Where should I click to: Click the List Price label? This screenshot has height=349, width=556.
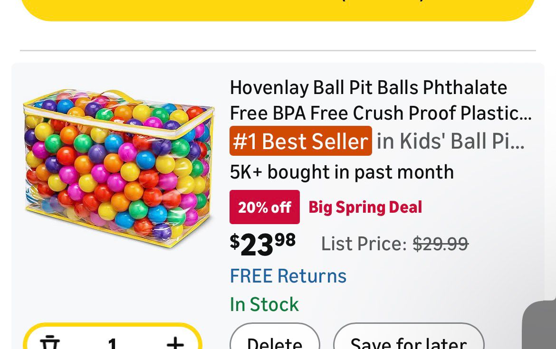(364, 244)
